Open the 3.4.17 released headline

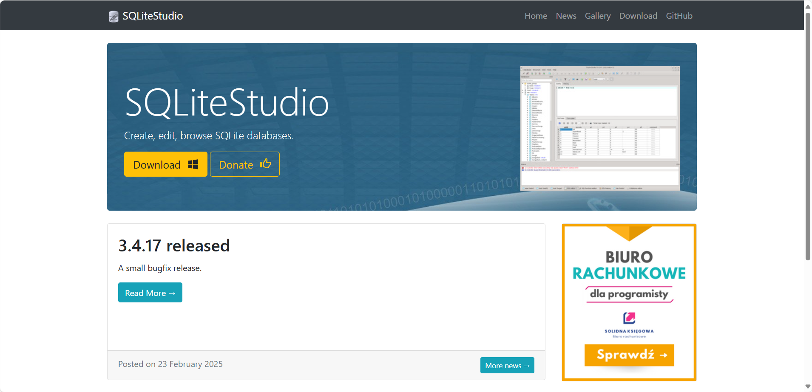pyautogui.click(x=174, y=245)
